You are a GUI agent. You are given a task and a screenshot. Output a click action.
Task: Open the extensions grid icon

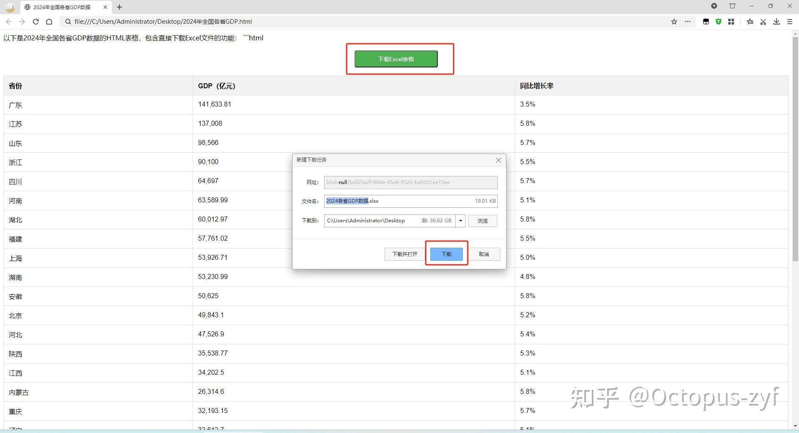pyautogui.click(x=731, y=22)
